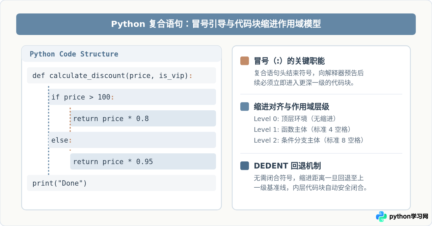Click the return price * 0.95 line
This screenshot has height=226, width=432.
pos(143,161)
